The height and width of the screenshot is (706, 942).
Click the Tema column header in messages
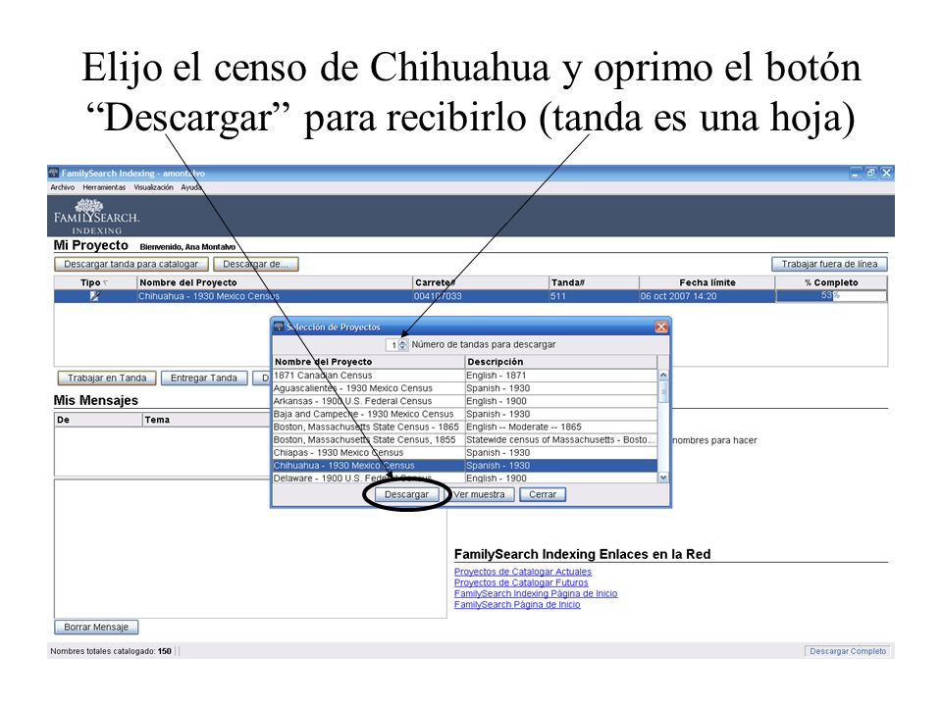click(206, 421)
